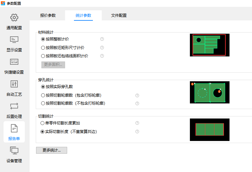
Task: Select 单零件切割长度累加 radio option
Action: (60, 123)
